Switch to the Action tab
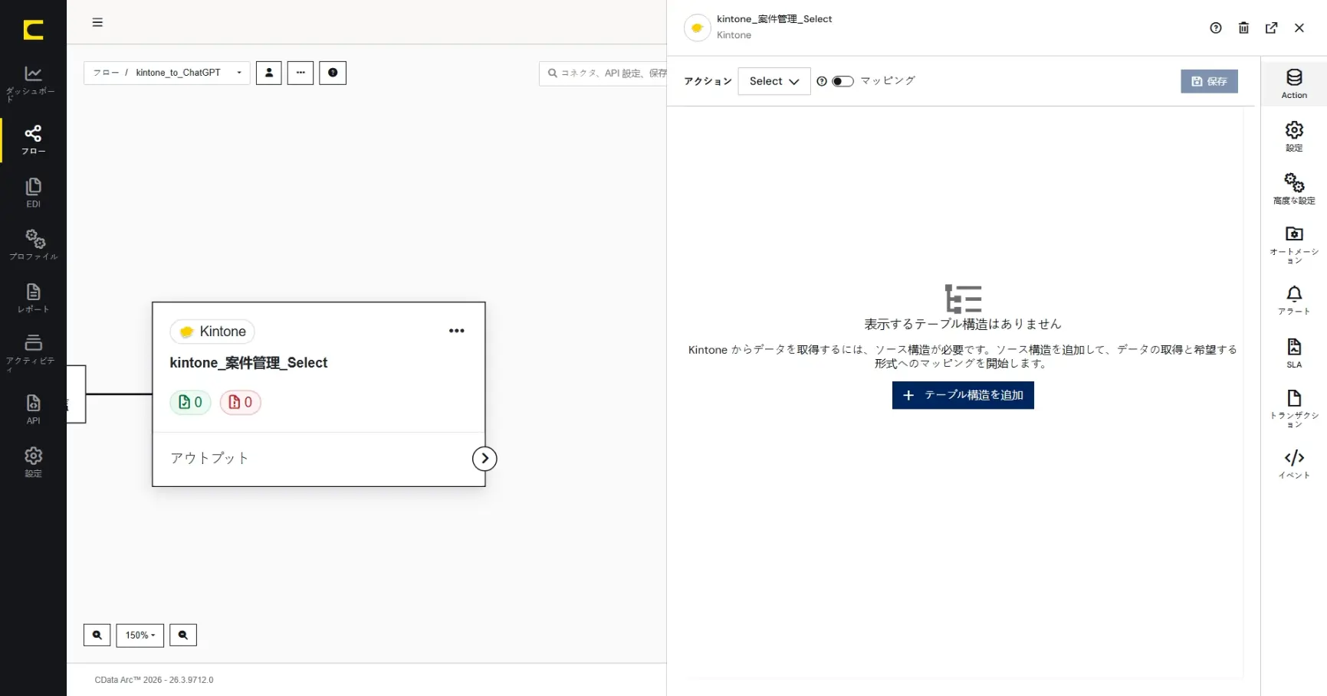The image size is (1327, 696). click(x=1294, y=84)
